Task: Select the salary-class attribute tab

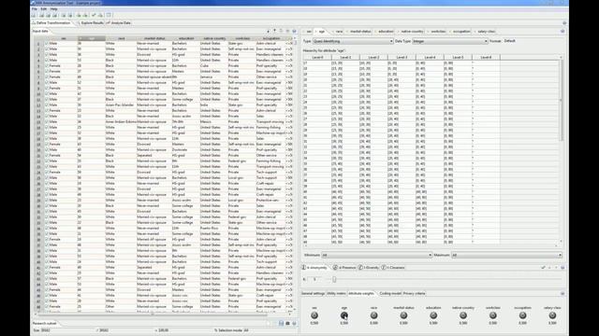Action: 486,32
